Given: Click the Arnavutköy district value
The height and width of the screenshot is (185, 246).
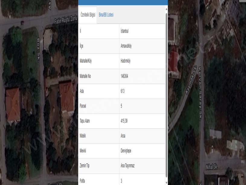Looking at the screenshot, I should click(126, 46).
